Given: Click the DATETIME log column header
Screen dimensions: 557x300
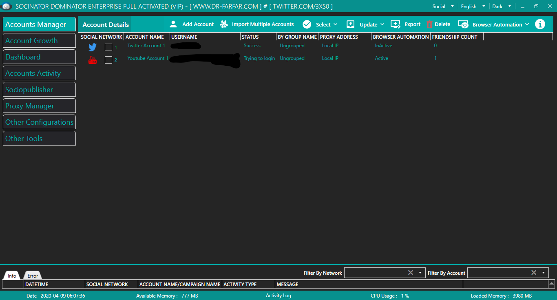Looking at the screenshot, I should point(55,284).
